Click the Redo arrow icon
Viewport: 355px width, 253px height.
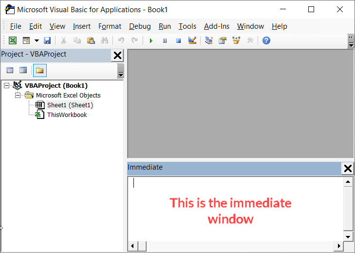pyautogui.click(x=135, y=40)
